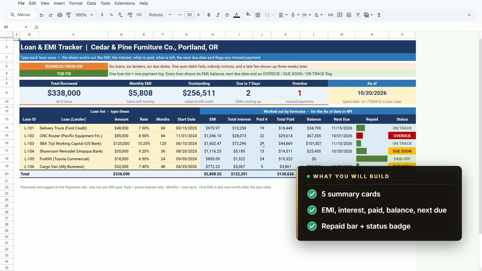Click the Merge cells icon
Screen dimensions: 482x271
point(267,15)
